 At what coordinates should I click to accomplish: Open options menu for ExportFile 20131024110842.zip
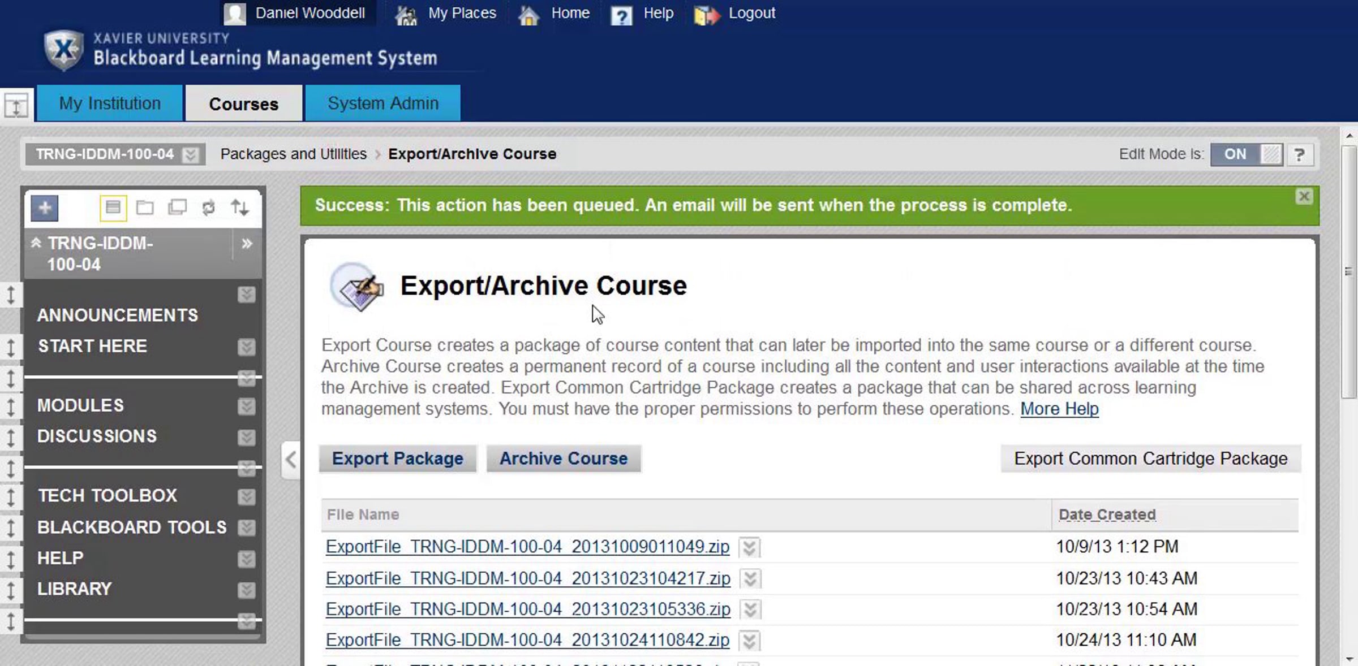pyautogui.click(x=750, y=641)
